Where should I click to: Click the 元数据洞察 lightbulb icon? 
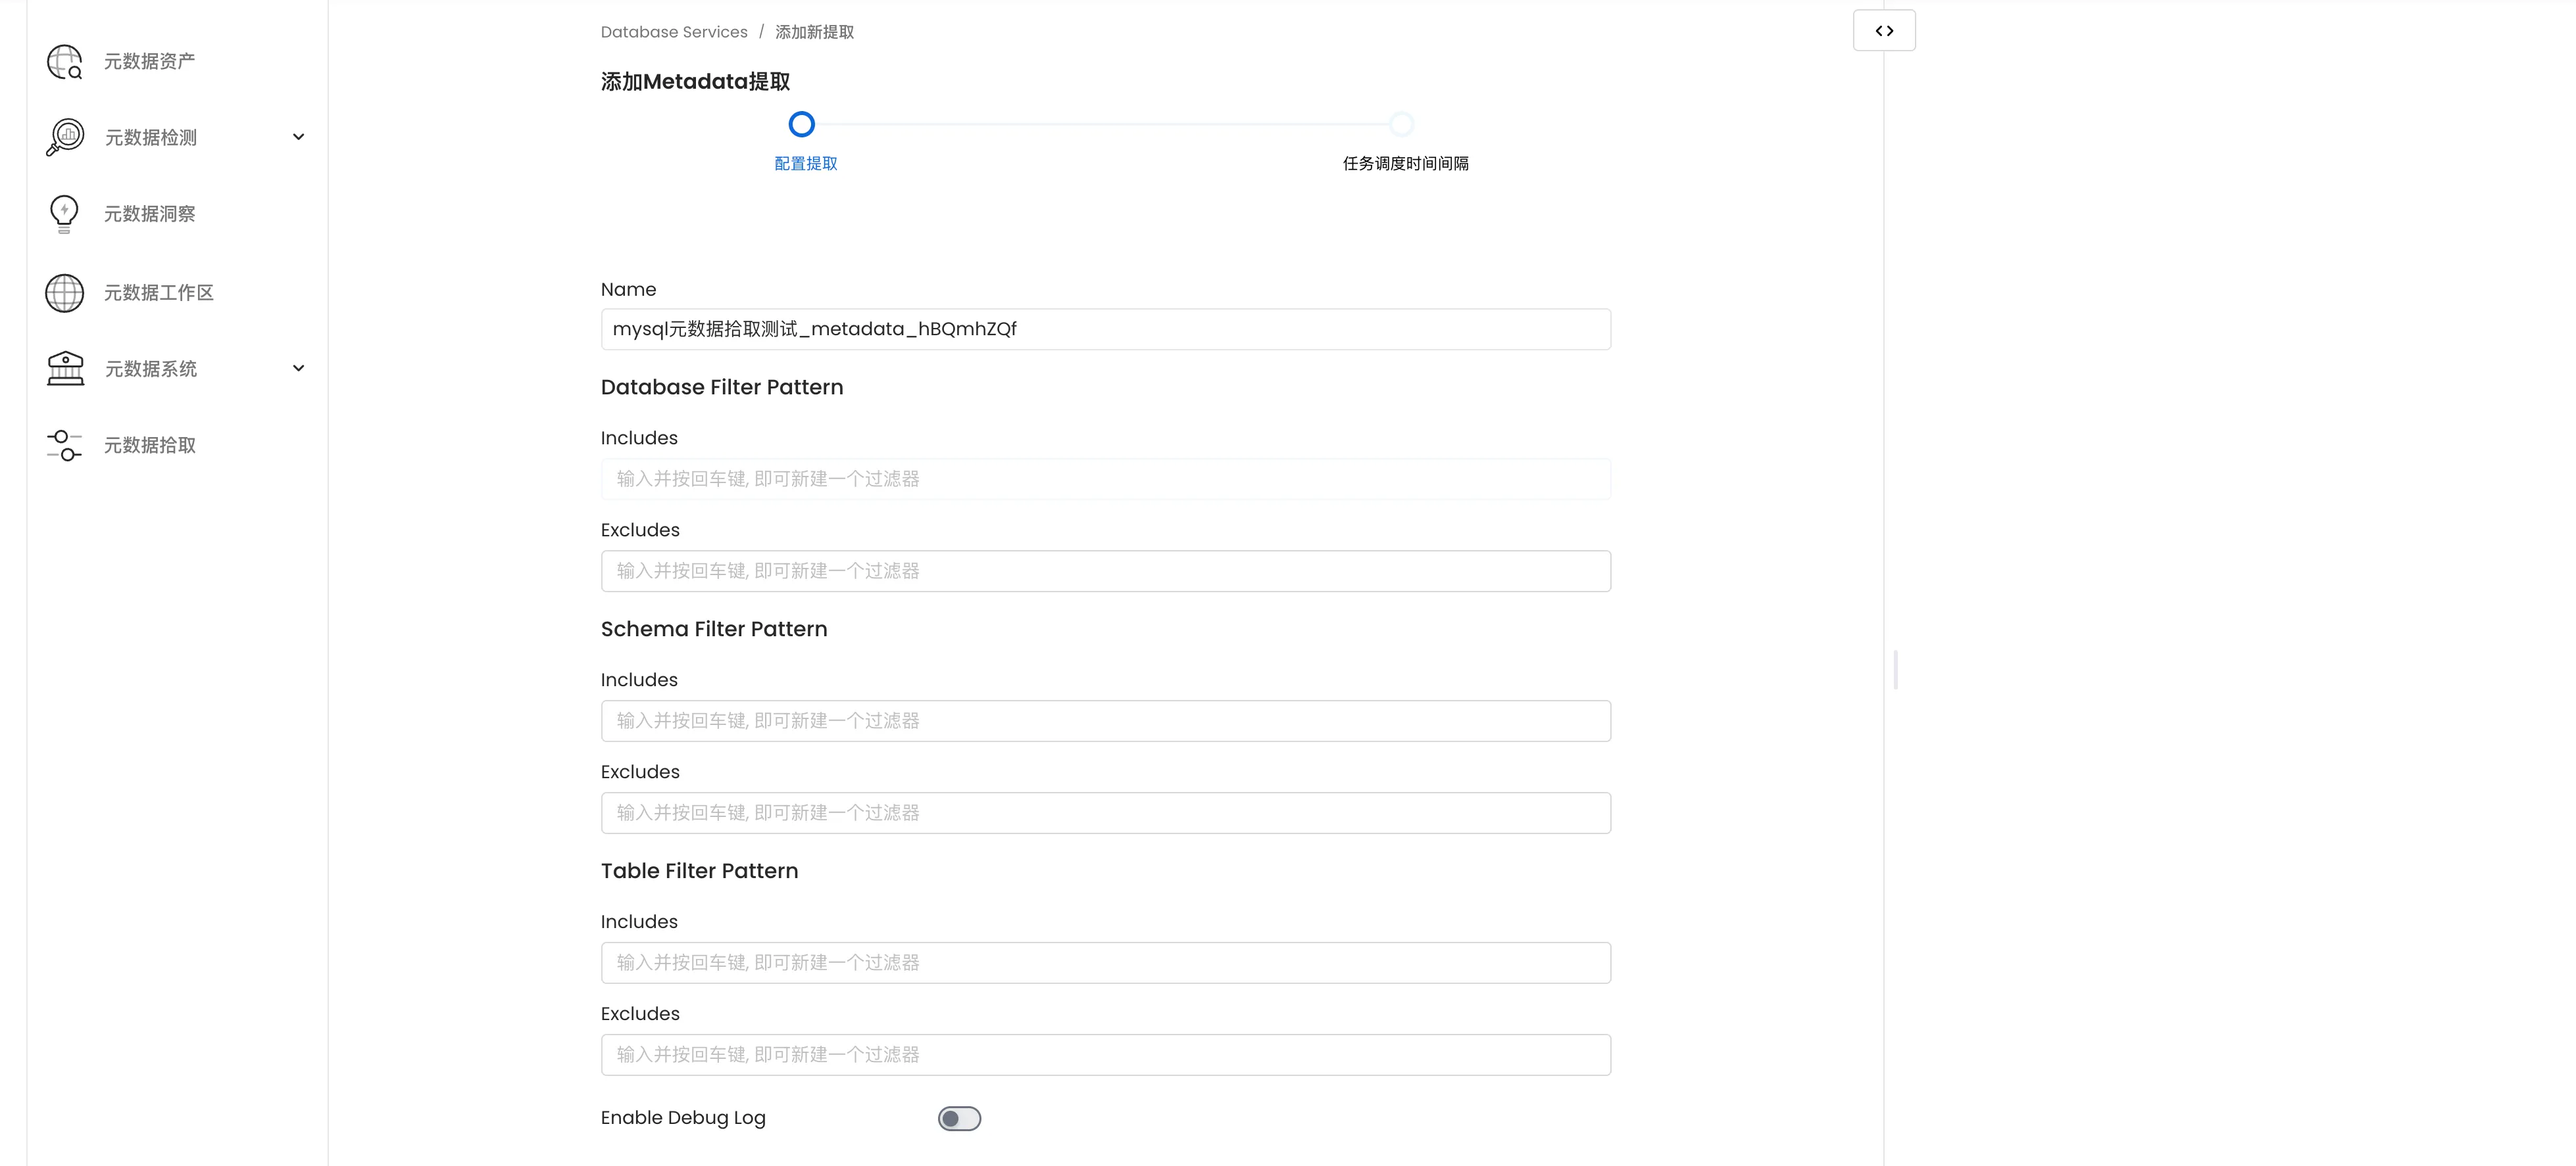pyautogui.click(x=64, y=214)
